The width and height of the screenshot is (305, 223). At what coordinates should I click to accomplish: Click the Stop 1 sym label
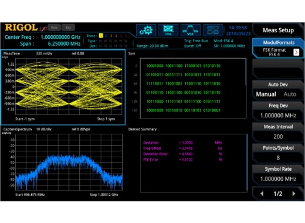pyautogui.click(x=106, y=119)
